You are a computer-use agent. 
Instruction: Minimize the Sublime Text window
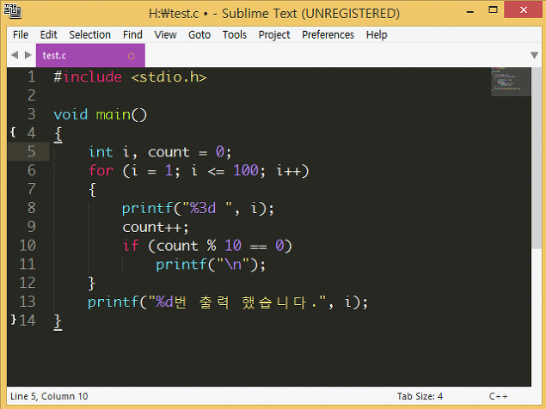tap(470, 10)
